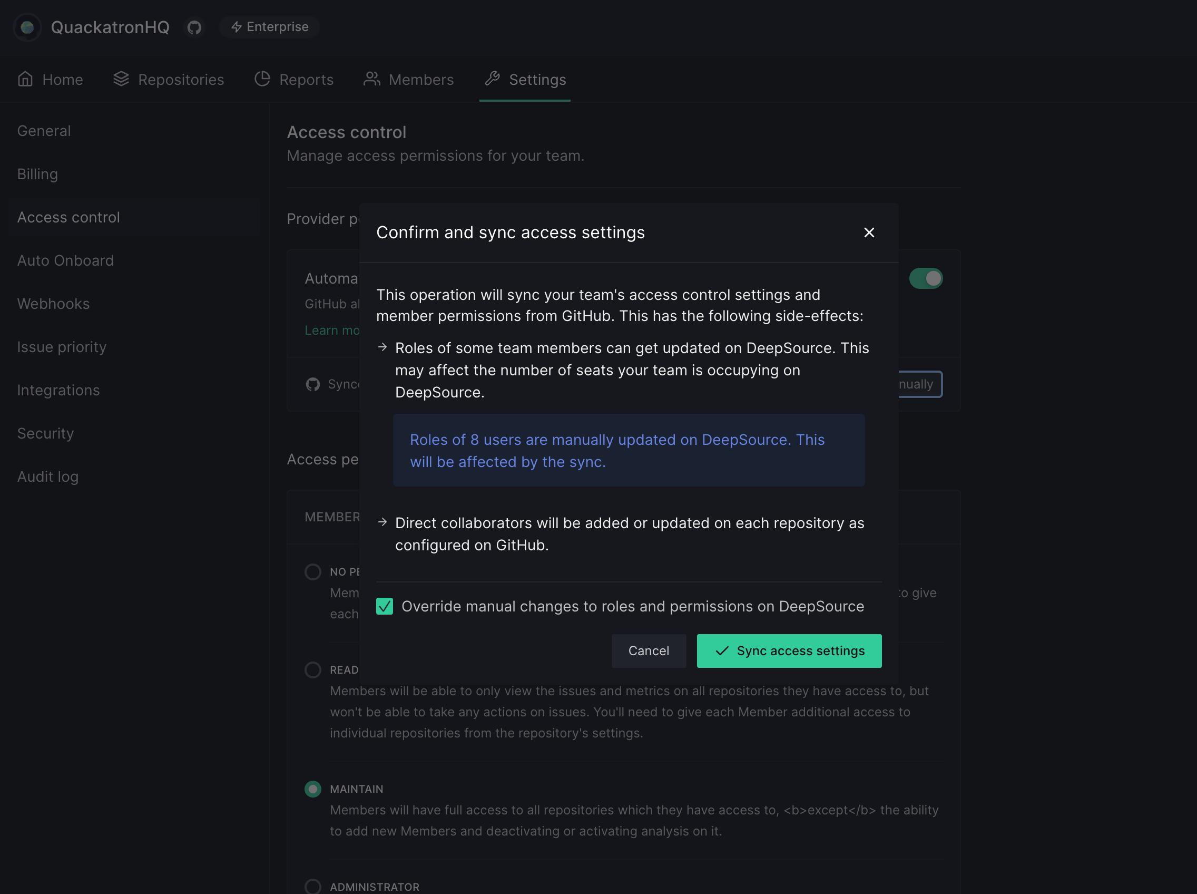Click the Enterprise plan badge

click(269, 27)
